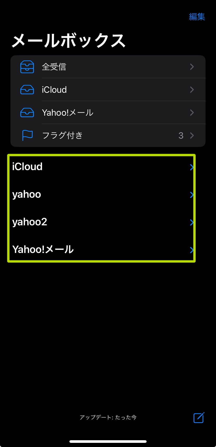Tap chevron on Yahoo!メール inbox row
Image resolution: width=216 pixels, height=447 pixels.
pos(192,113)
